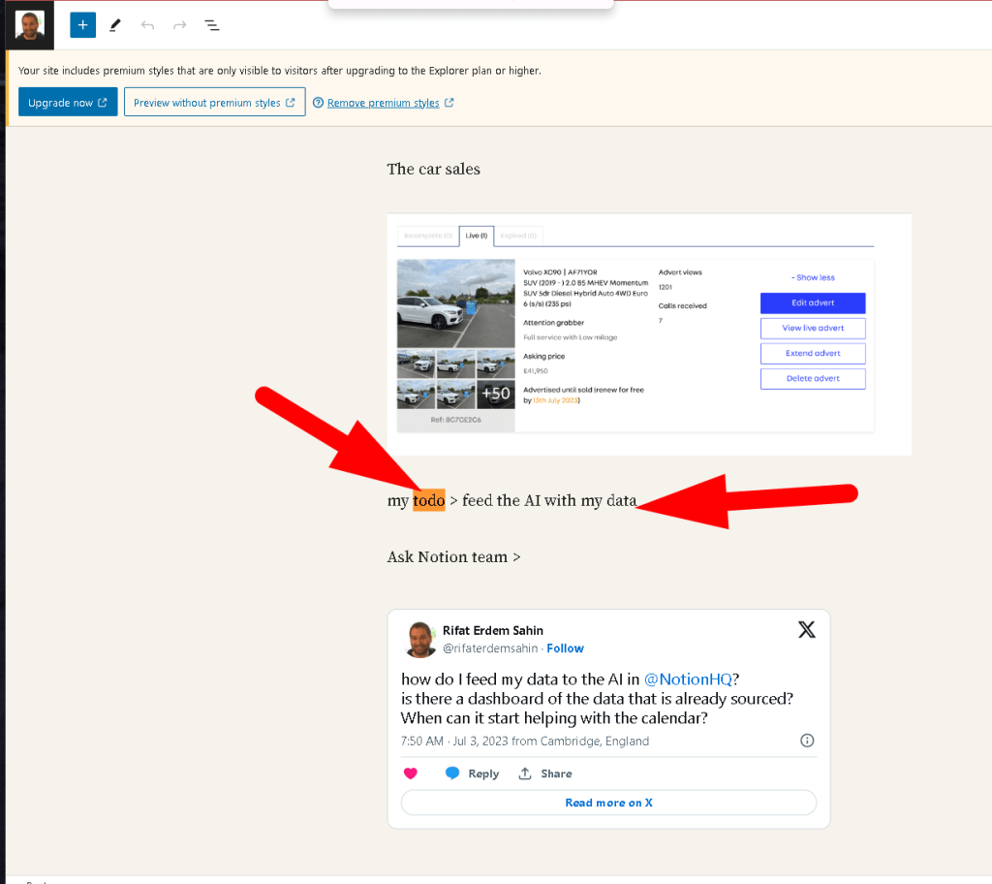
Task: Click the 'Calls received' label
Action: [682, 306]
